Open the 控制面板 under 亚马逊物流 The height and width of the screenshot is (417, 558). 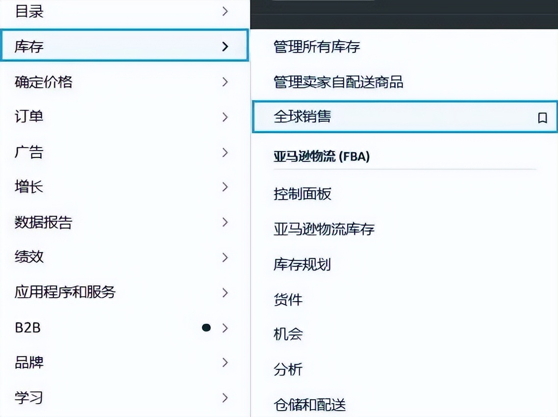[302, 194]
